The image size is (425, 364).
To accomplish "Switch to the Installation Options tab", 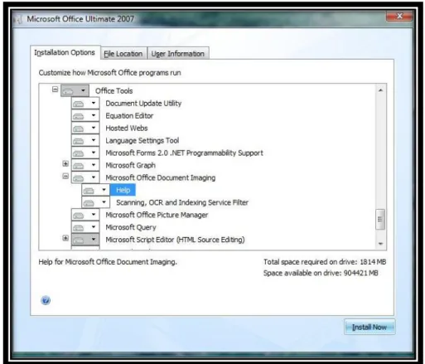I will [x=65, y=52].
